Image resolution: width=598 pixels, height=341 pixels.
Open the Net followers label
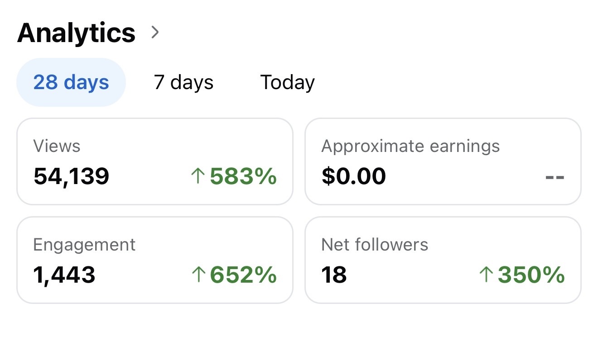point(374,245)
